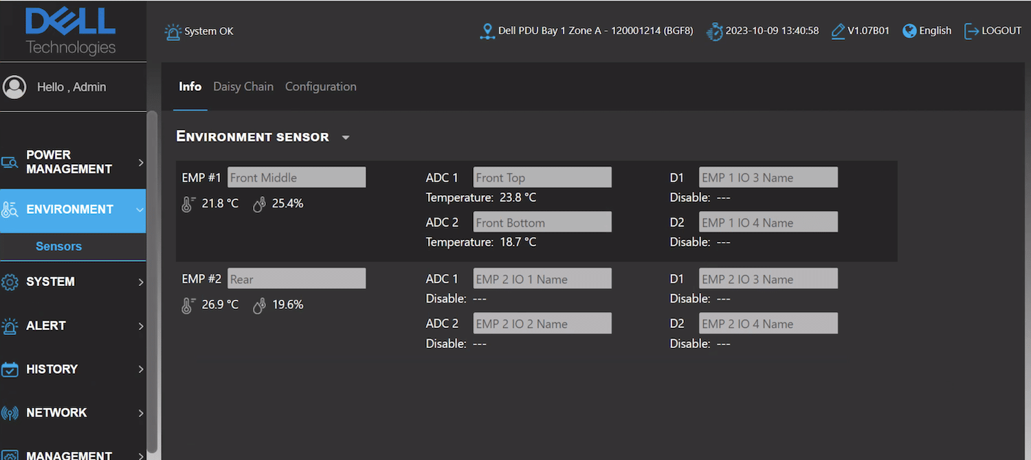The height and width of the screenshot is (460, 1031).
Task: Expand the History menu chevron
Action: click(141, 369)
